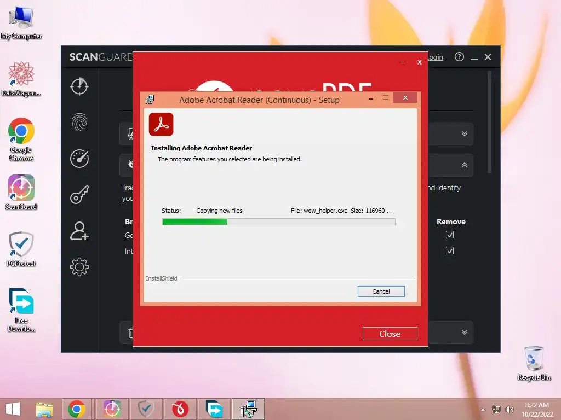
Task: Click the Login link in ScanGuard
Action: 436,57
